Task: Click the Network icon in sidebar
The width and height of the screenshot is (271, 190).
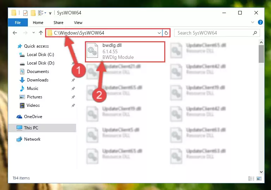Action: pyautogui.click(x=19, y=139)
